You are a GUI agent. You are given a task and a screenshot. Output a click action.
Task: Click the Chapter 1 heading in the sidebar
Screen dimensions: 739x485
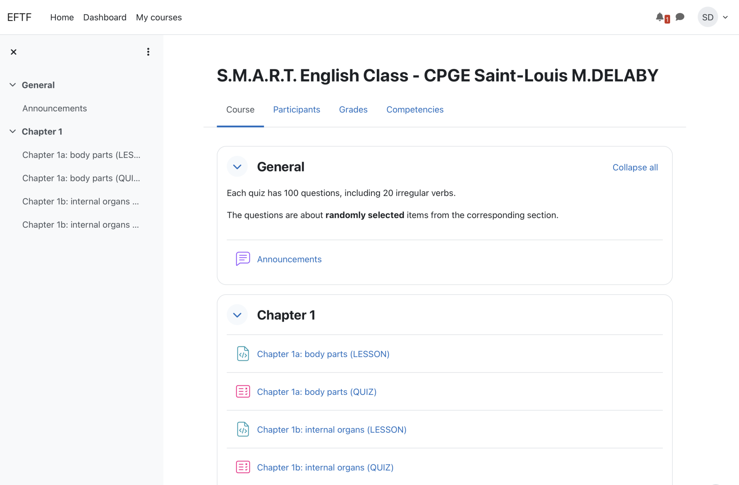pos(42,131)
